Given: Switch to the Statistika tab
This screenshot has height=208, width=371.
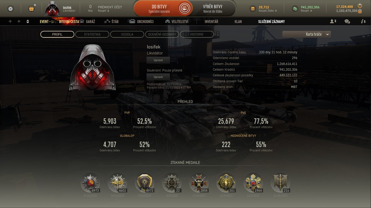Looking at the screenshot, I should 92,34.
